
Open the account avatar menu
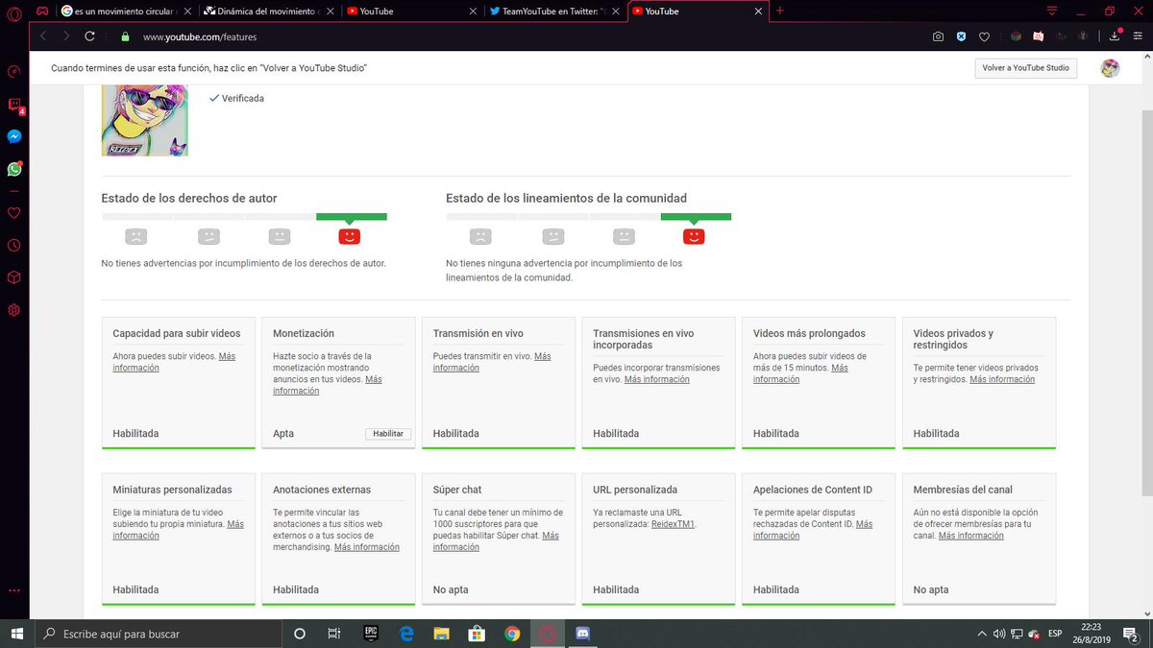[x=1110, y=68]
